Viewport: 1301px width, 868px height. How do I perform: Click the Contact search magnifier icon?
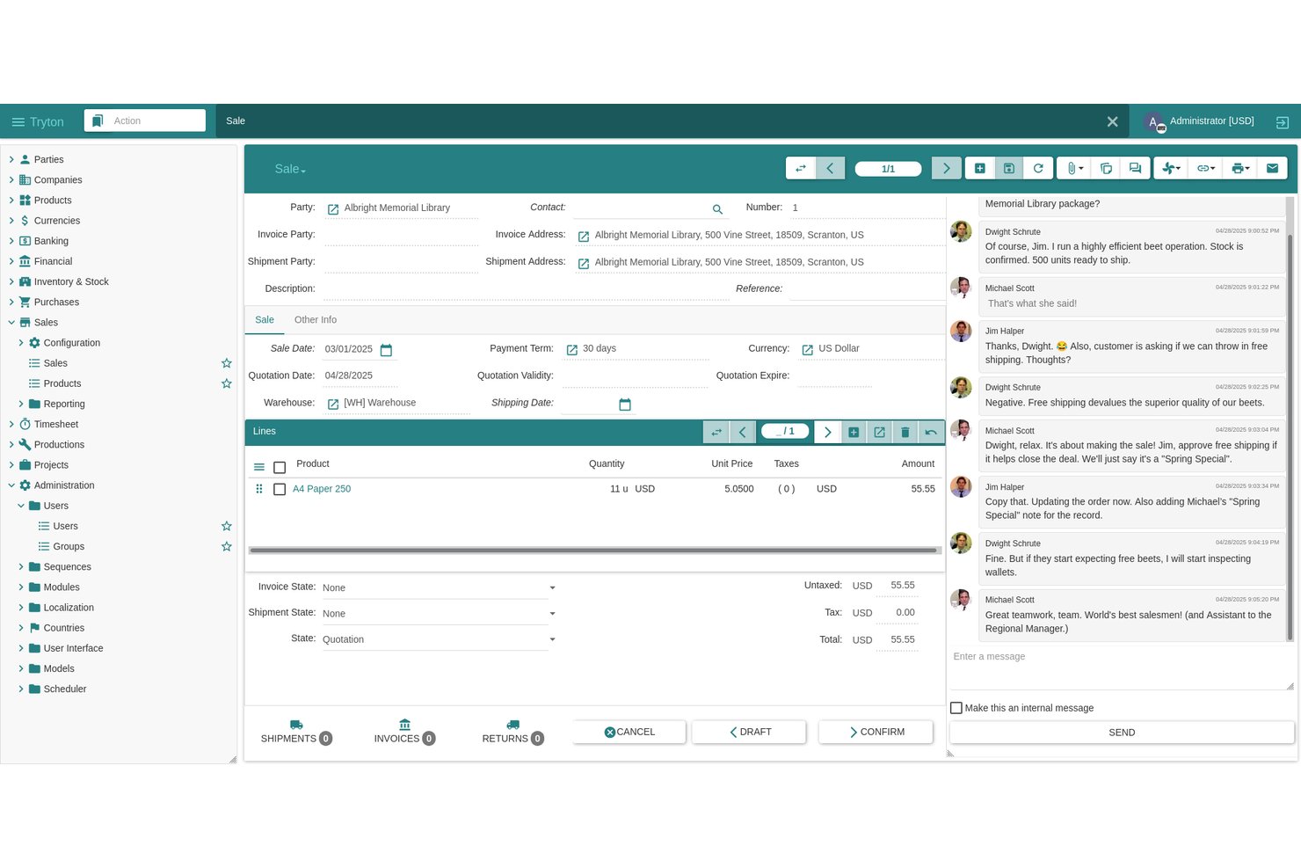coord(717,209)
